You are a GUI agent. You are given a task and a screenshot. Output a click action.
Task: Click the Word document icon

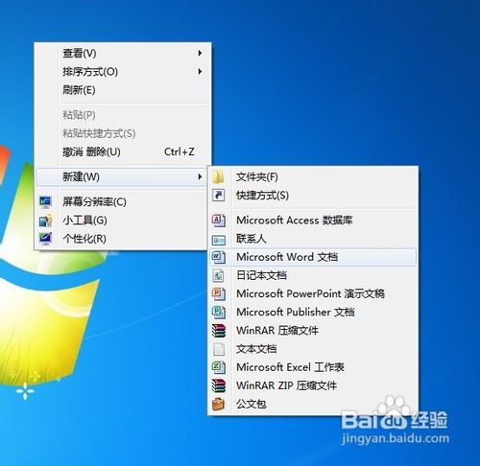(x=219, y=257)
